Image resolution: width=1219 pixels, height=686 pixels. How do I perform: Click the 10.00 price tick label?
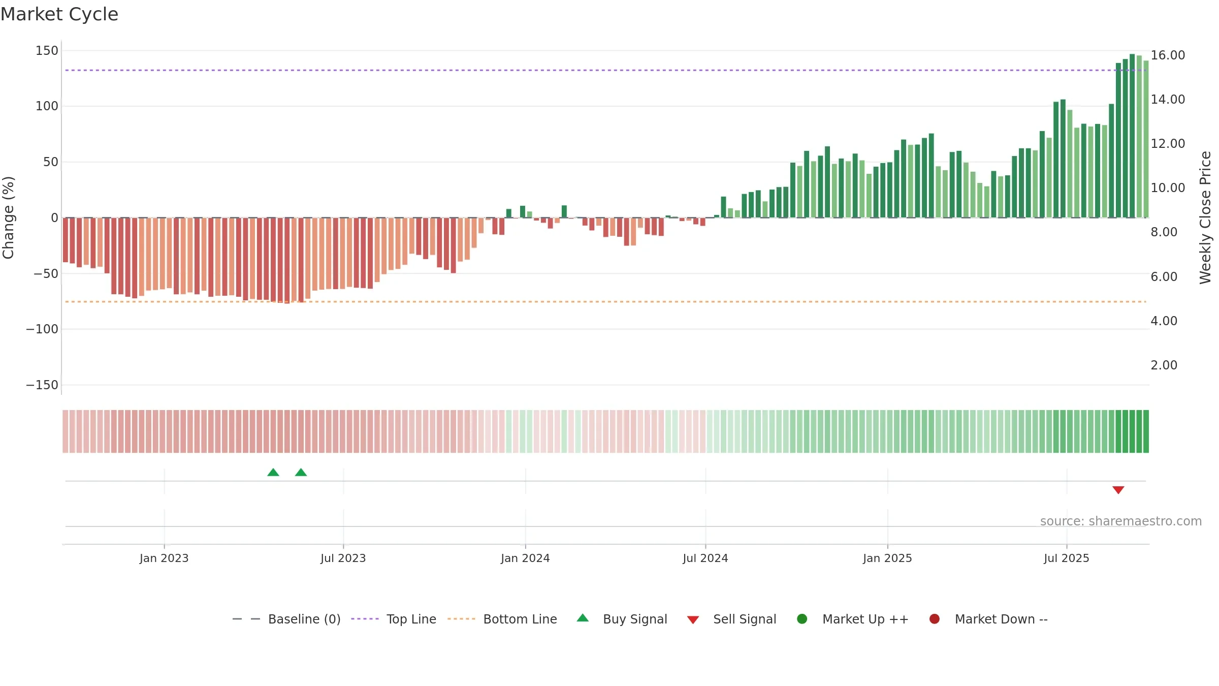point(1168,188)
